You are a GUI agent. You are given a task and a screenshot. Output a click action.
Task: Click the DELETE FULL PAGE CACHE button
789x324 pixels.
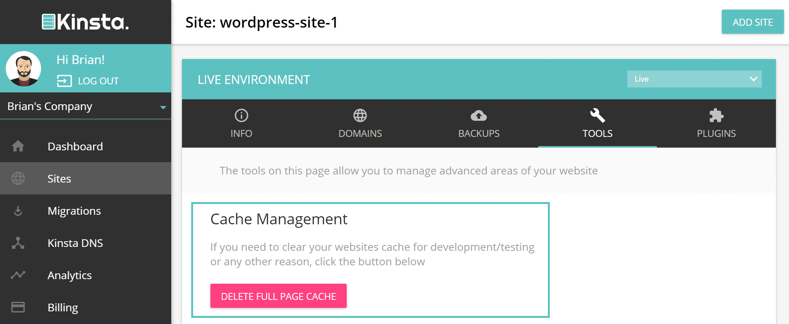(x=278, y=296)
